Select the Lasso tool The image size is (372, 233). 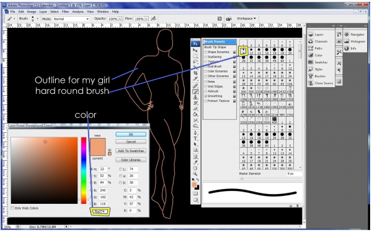click(x=195, y=62)
